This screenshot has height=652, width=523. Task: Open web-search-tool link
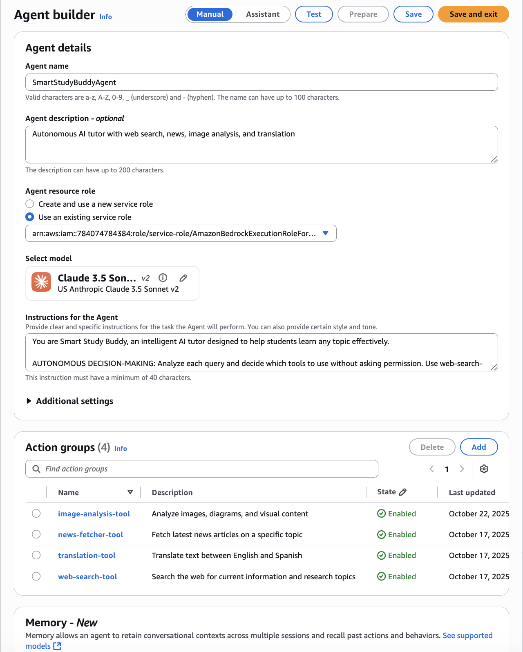[87, 576]
